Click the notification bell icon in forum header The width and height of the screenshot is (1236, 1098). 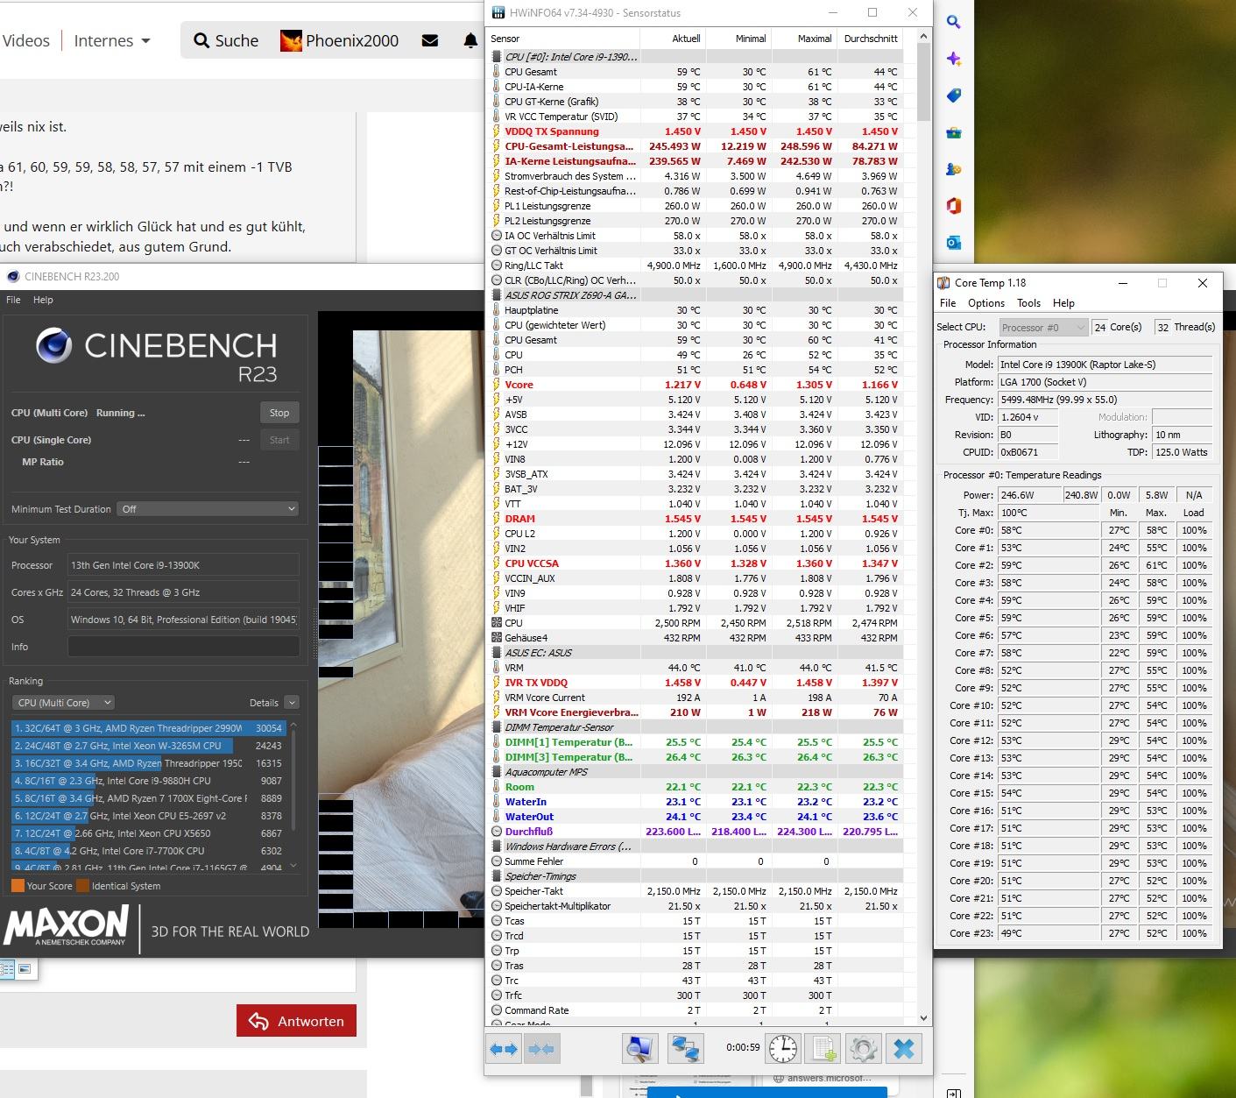click(x=470, y=40)
